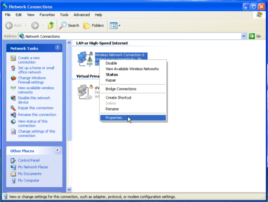Choose Repair in the context menu
268x202 pixels.
point(133,80)
